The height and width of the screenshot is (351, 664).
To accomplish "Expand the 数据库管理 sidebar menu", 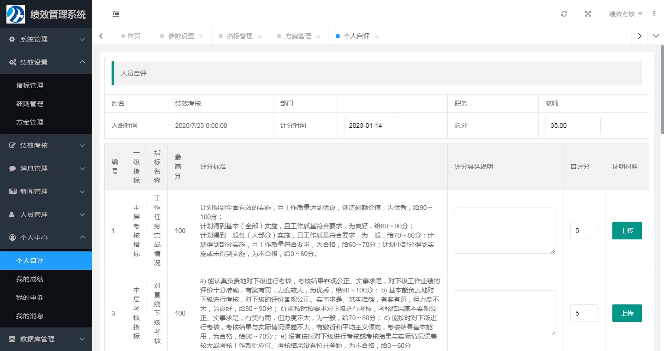I will click(46, 339).
